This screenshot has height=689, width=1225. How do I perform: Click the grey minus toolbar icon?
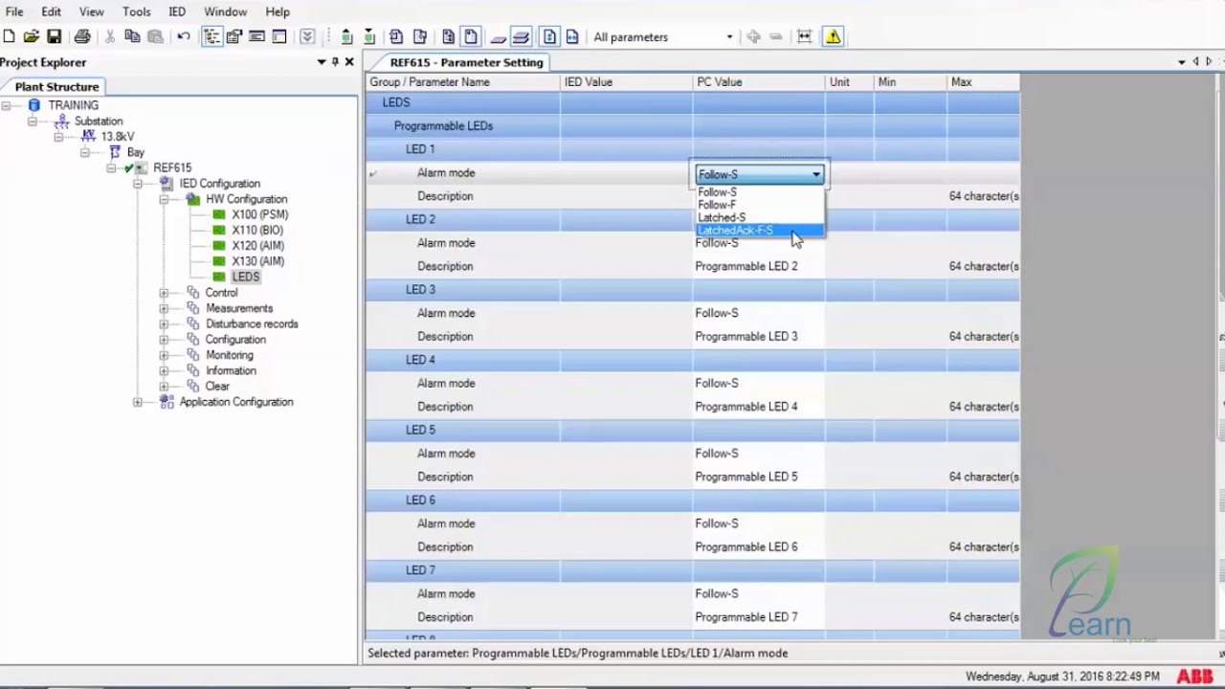pos(776,36)
